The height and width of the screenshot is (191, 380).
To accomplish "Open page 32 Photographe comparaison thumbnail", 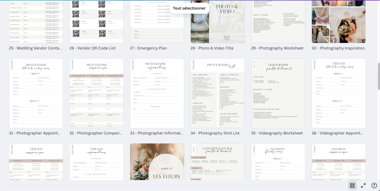I will (x=96, y=93).
